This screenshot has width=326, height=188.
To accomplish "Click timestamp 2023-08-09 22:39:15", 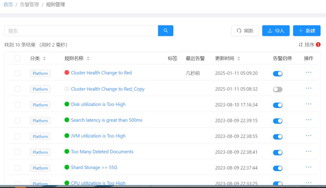I will [236, 120].
